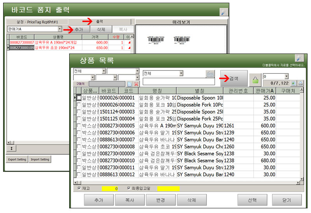The height and width of the screenshot is (213, 311).
Task: Open first empty dropdown on second filter row
Action: (x=93, y=77)
